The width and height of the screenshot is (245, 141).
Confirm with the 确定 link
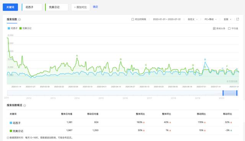click(95, 7)
